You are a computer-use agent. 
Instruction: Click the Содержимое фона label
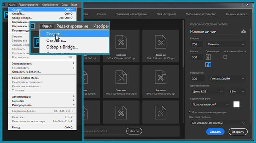tap(200, 99)
